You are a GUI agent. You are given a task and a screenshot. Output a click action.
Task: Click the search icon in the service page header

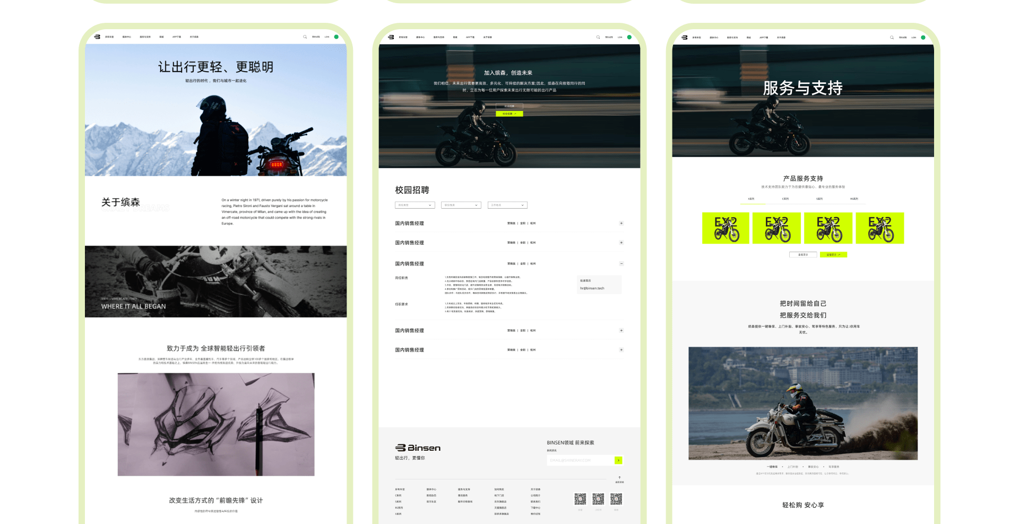[x=892, y=38]
